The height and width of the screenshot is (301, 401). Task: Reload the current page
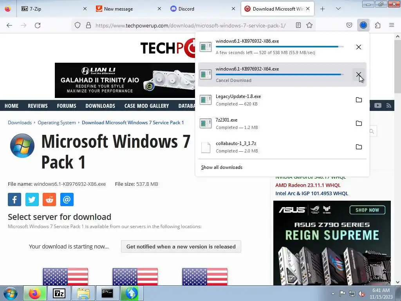click(x=38, y=25)
